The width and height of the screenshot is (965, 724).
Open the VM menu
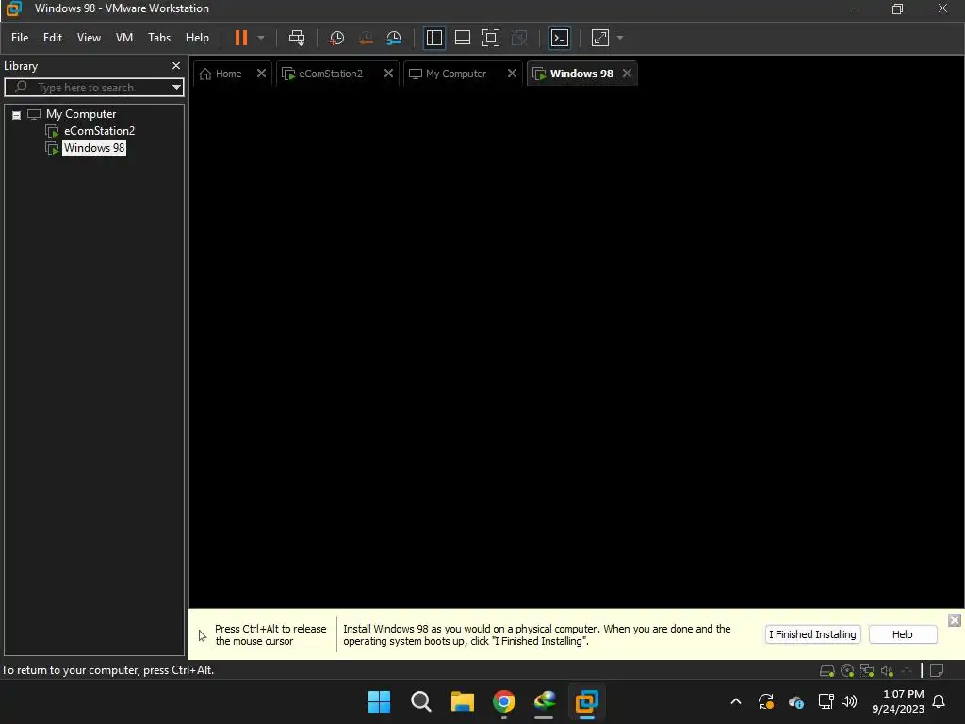(x=124, y=38)
